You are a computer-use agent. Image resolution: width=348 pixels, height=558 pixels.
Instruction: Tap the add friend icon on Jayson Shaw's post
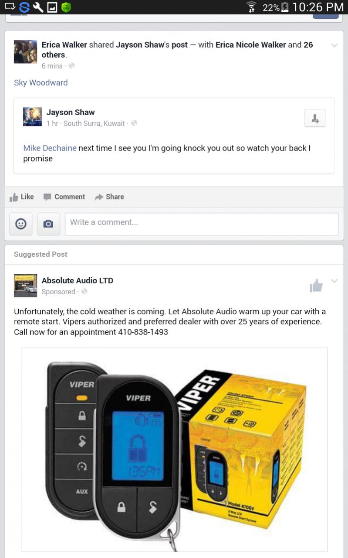pos(315,118)
